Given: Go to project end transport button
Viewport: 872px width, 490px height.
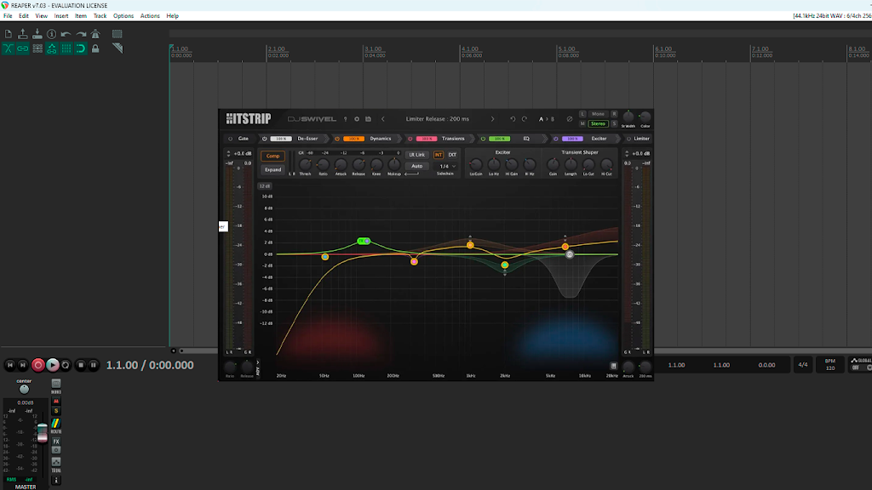Looking at the screenshot, I should click(23, 365).
